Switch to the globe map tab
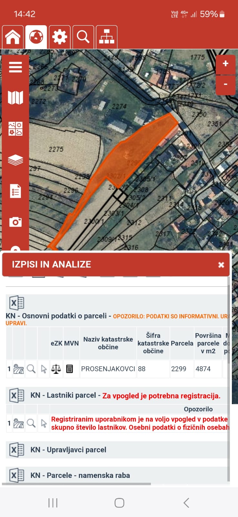This screenshot has height=517, width=238. 36,37
